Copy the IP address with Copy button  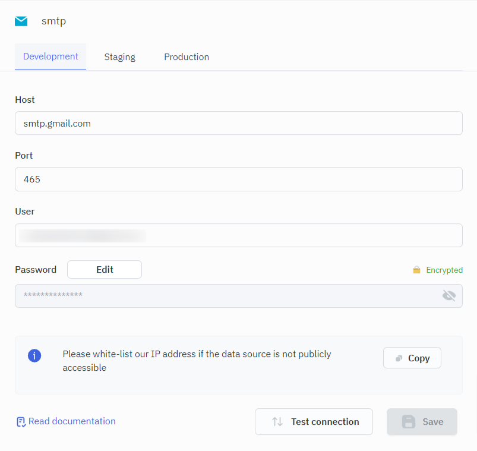pos(412,358)
